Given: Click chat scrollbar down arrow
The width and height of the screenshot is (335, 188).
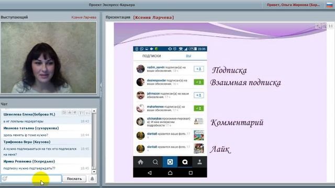Looking at the screenshot, I should [x=94, y=172].
